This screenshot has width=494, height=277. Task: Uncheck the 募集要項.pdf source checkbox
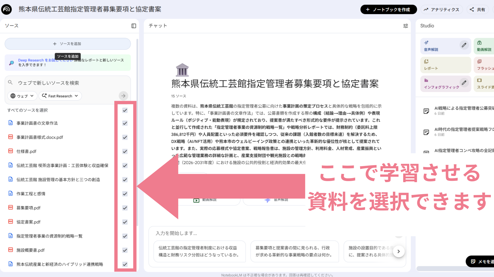click(x=125, y=208)
